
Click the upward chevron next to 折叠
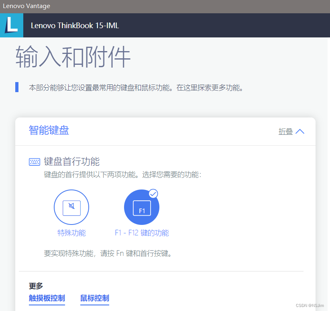(300, 132)
